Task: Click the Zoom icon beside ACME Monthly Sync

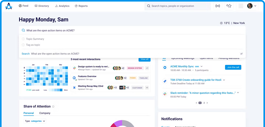Action: [x=165, y=67]
